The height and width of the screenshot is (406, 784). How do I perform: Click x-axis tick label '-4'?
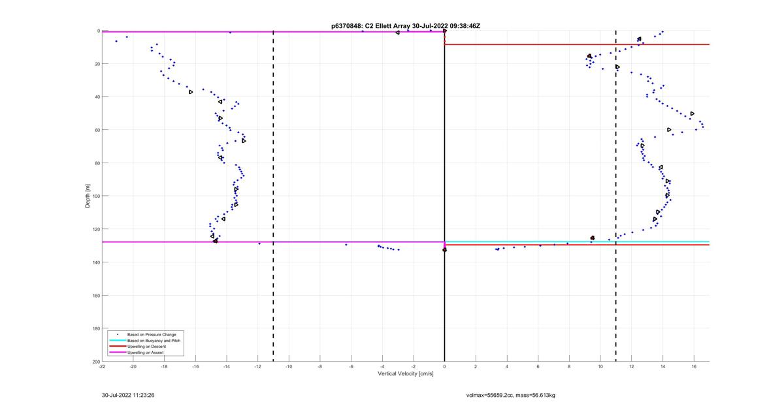click(x=382, y=367)
